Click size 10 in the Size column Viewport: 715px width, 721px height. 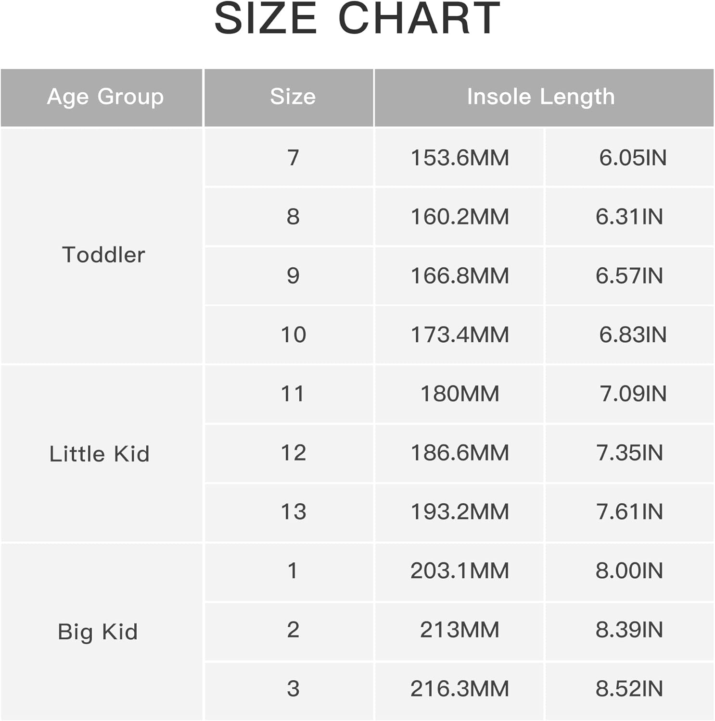(x=293, y=335)
